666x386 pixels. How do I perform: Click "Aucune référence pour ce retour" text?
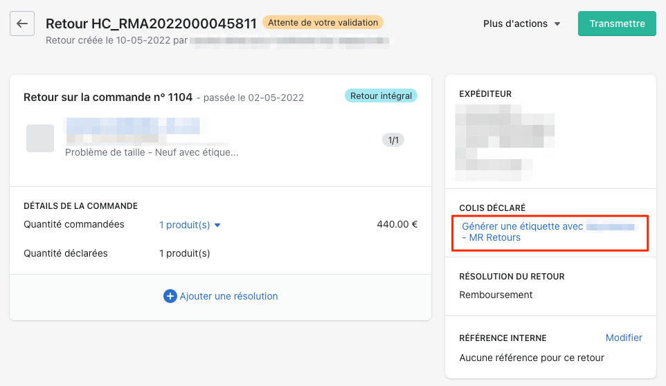click(531, 358)
